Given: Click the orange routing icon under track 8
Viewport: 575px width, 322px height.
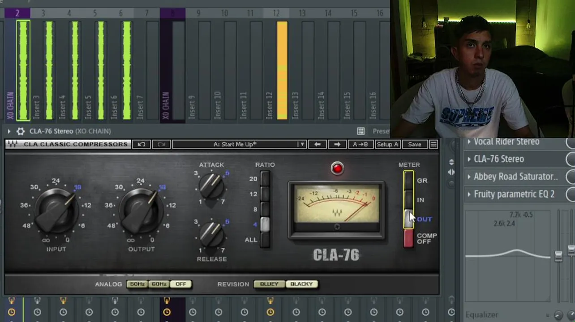Looking at the screenshot, I should [x=167, y=301].
